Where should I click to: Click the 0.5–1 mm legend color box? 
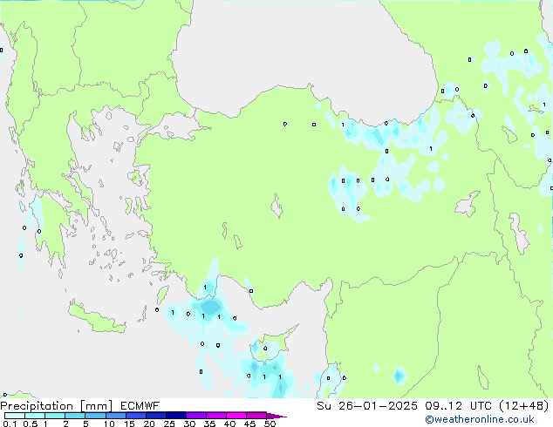pos(35,416)
